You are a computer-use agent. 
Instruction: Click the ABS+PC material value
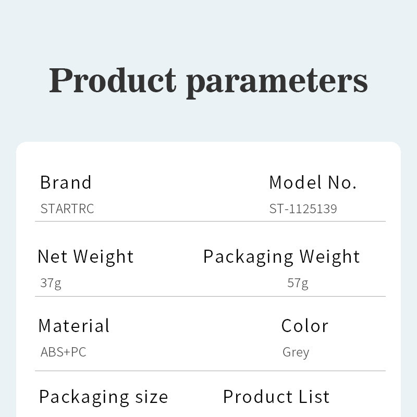point(63,352)
